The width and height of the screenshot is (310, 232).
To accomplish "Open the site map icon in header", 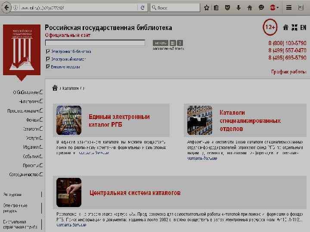I will click(x=294, y=27).
